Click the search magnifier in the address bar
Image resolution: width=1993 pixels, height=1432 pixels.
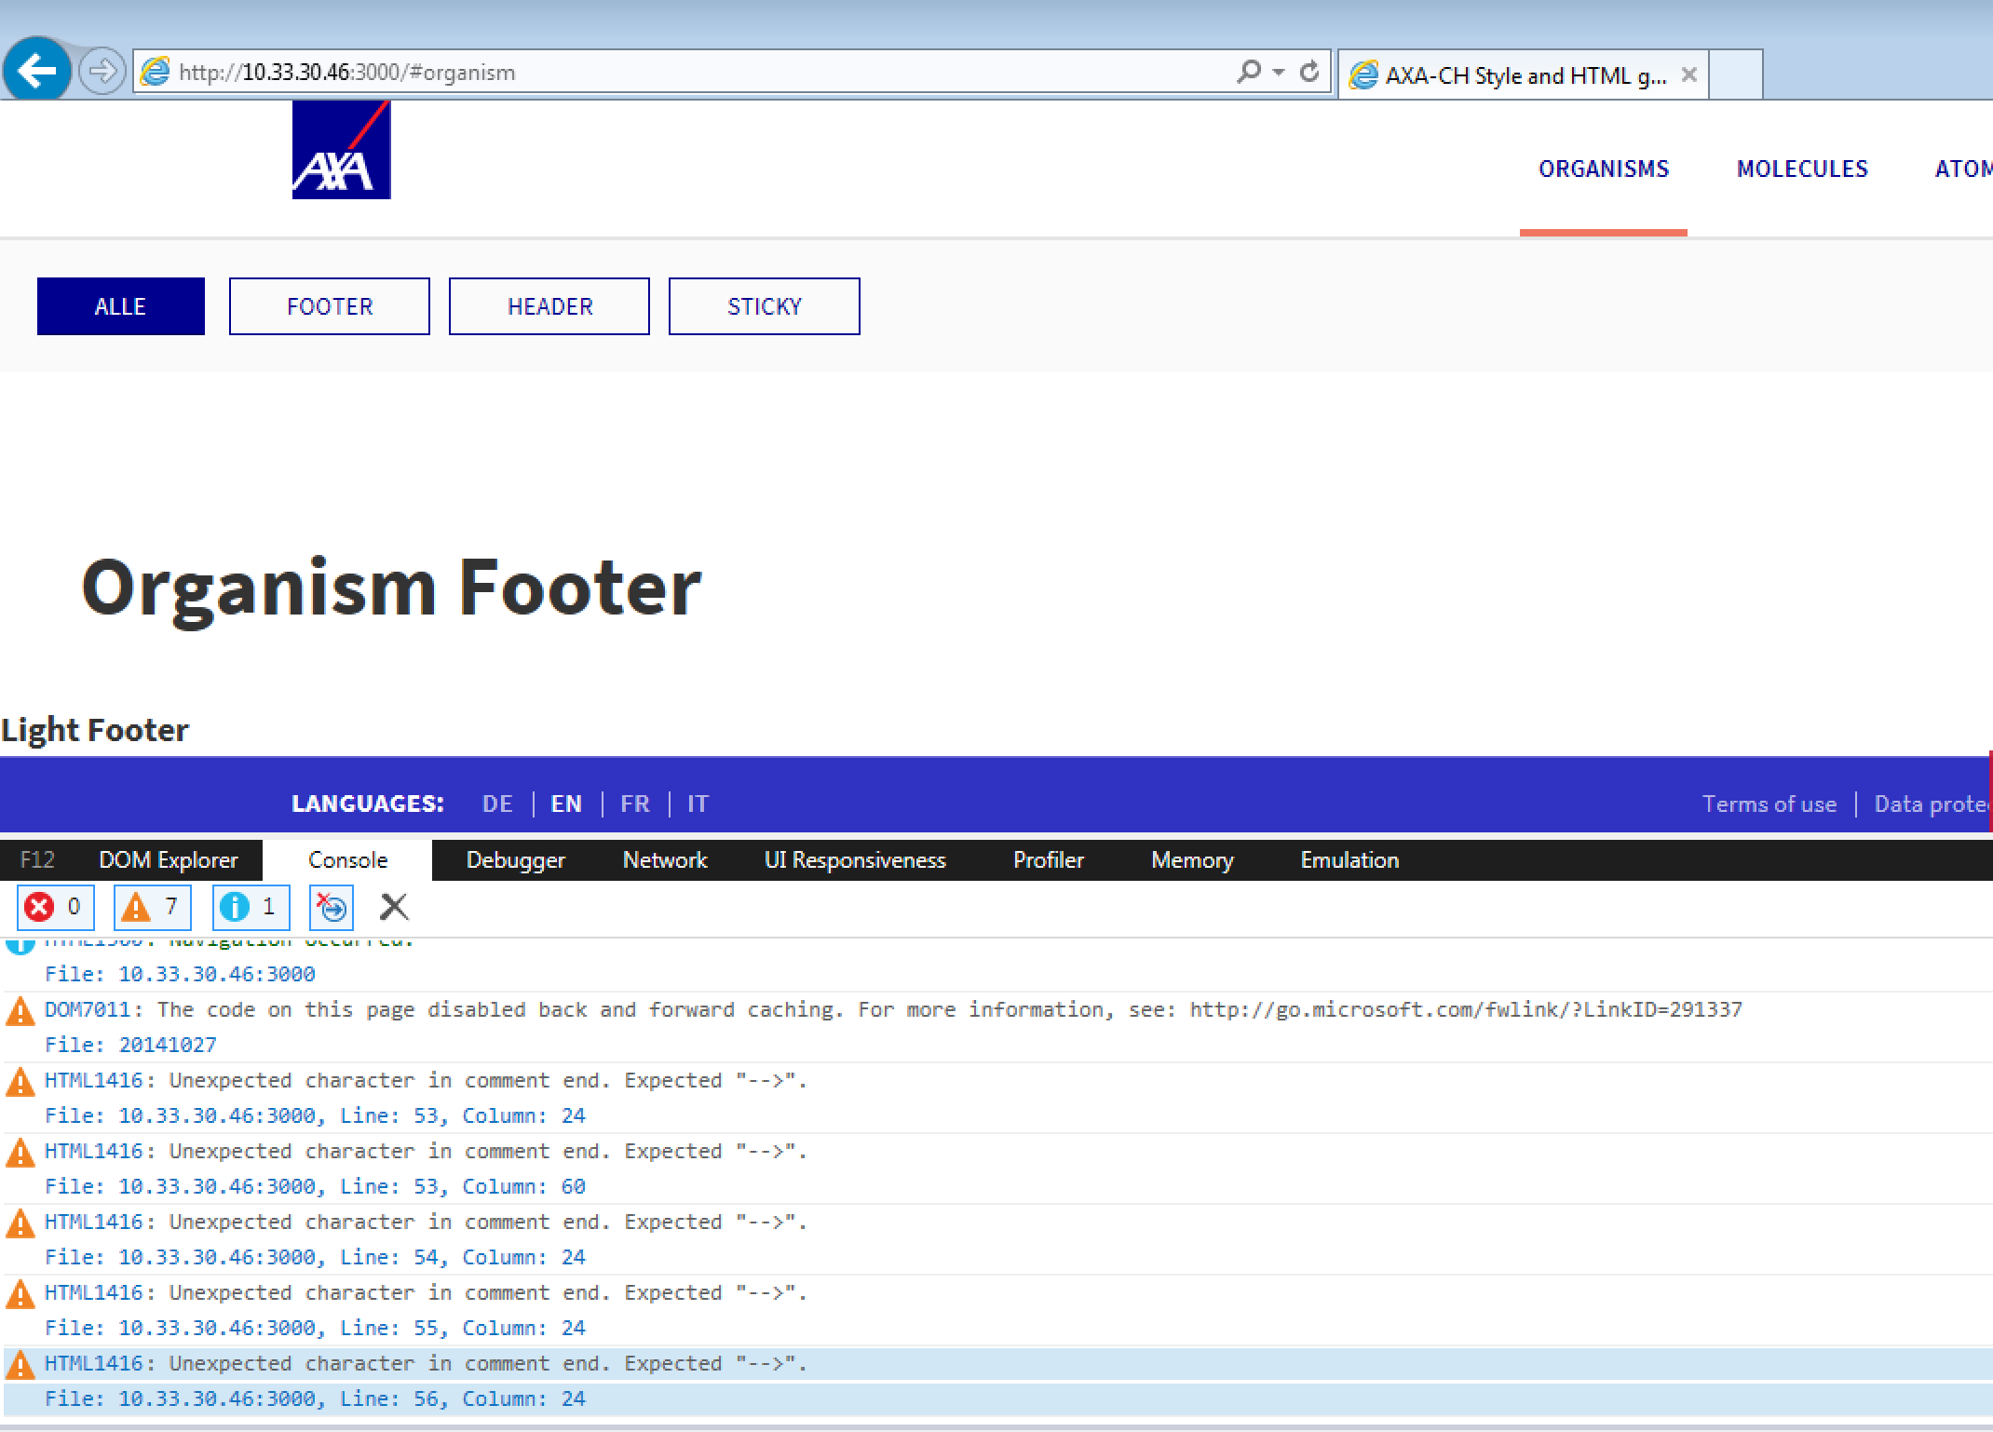tap(1246, 71)
